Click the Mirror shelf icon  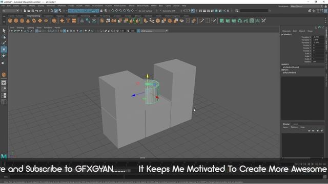click(x=114, y=20)
